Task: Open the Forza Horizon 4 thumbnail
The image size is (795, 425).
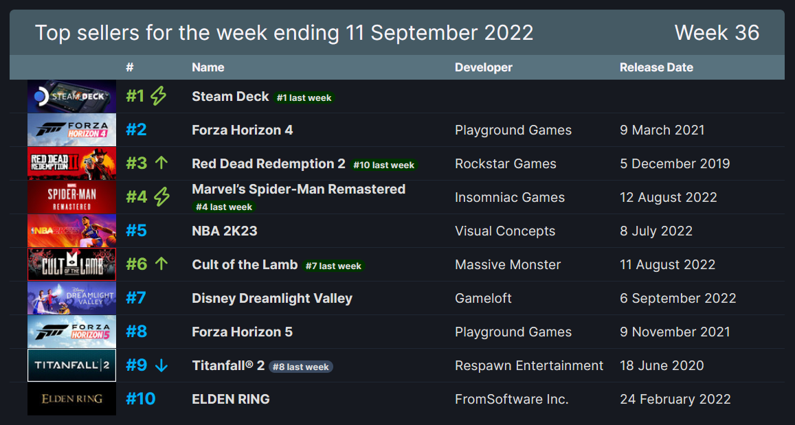Action: [x=71, y=130]
